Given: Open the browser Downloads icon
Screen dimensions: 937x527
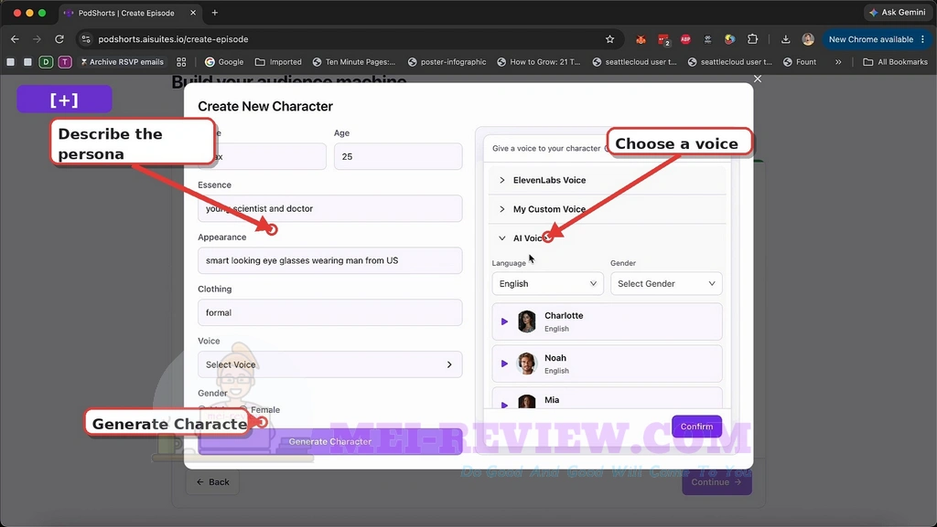Looking at the screenshot, I should (785, 39).
